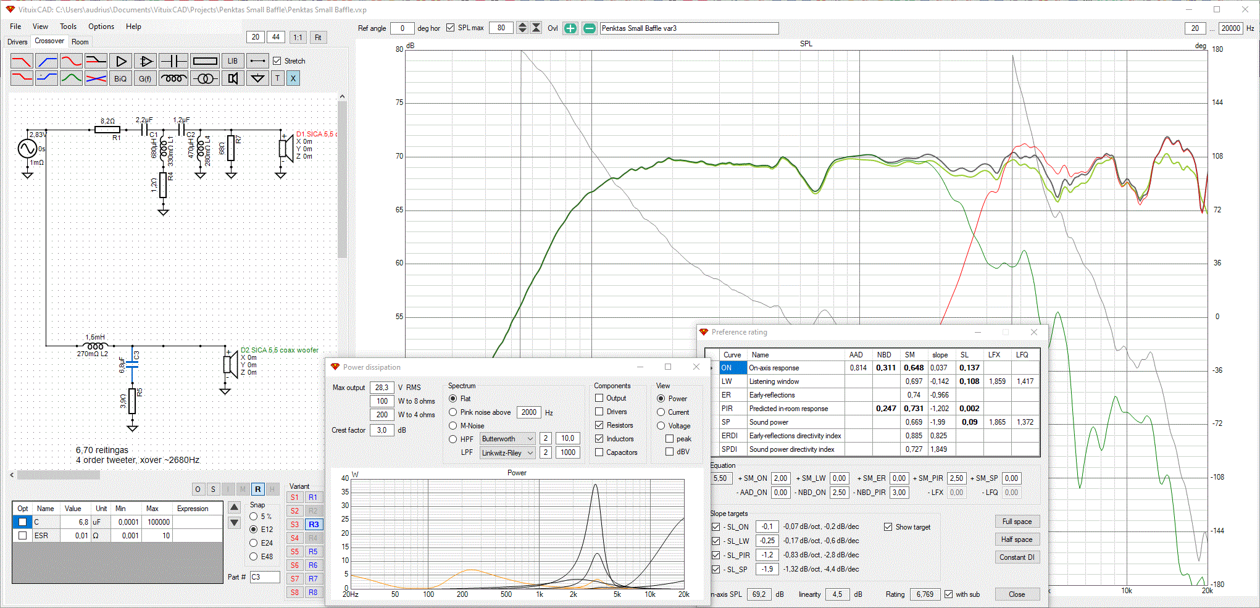Place a loudspeaker driver symbol
This screenshot has width=1260, height=608.
coord(233,78)
